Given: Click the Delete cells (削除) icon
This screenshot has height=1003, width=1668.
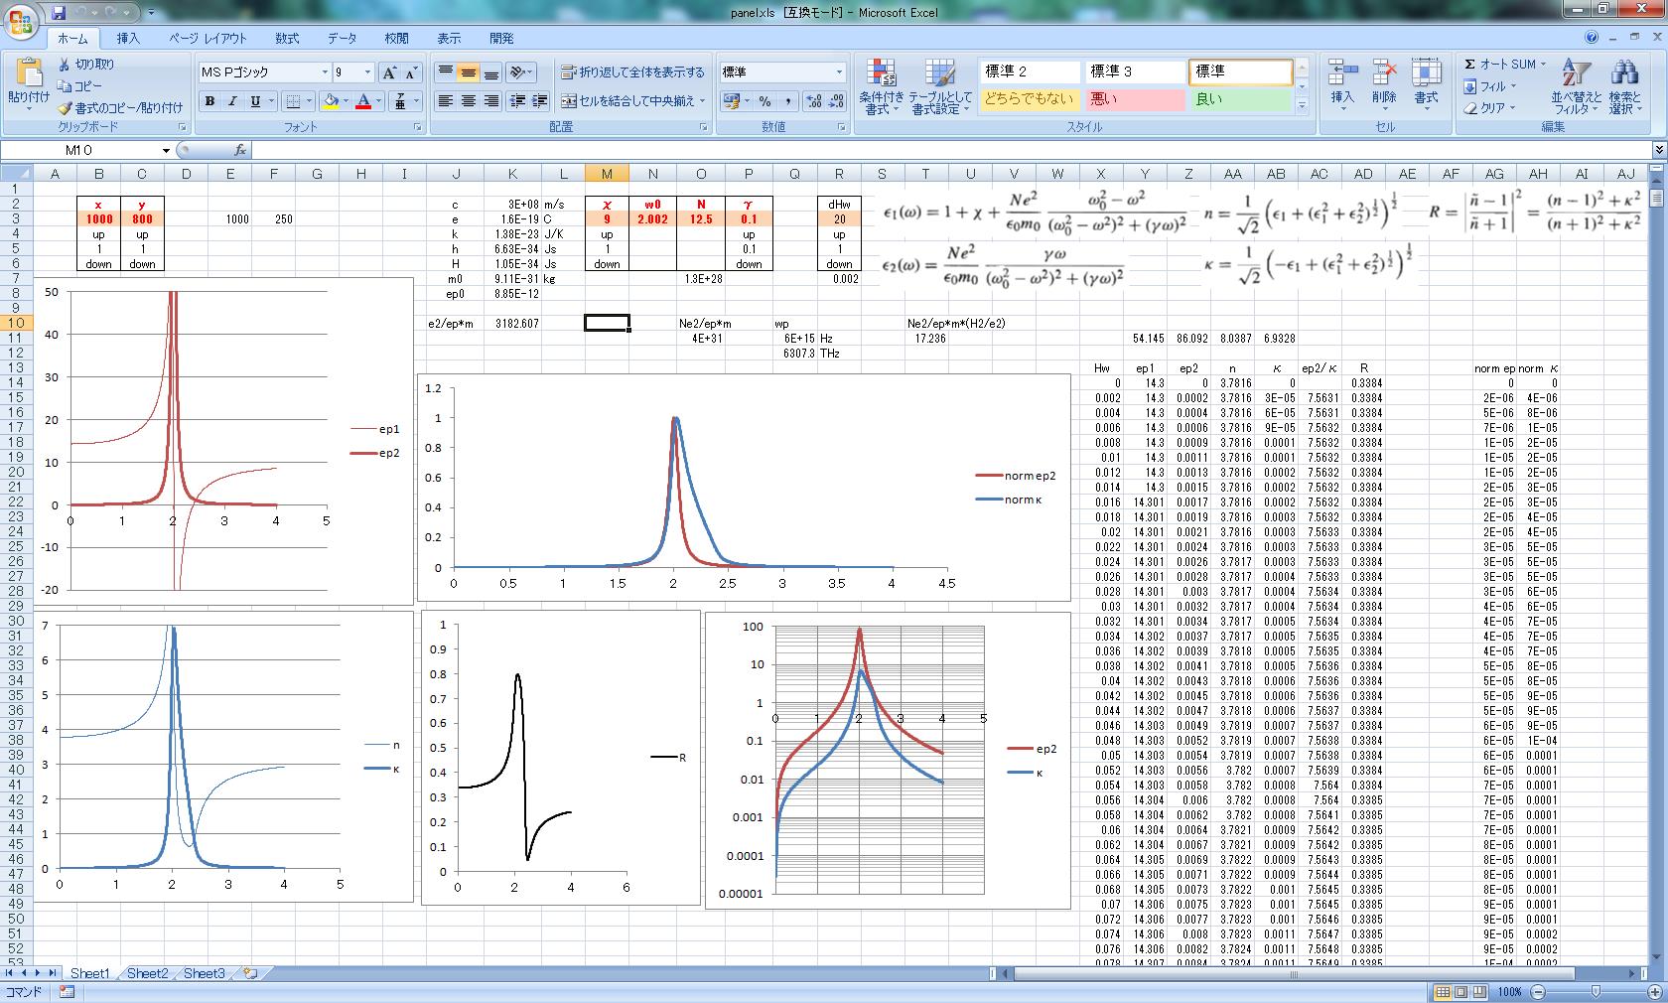Looking at the screenshot, I should pyautogui.click(x=1384, y=73).
